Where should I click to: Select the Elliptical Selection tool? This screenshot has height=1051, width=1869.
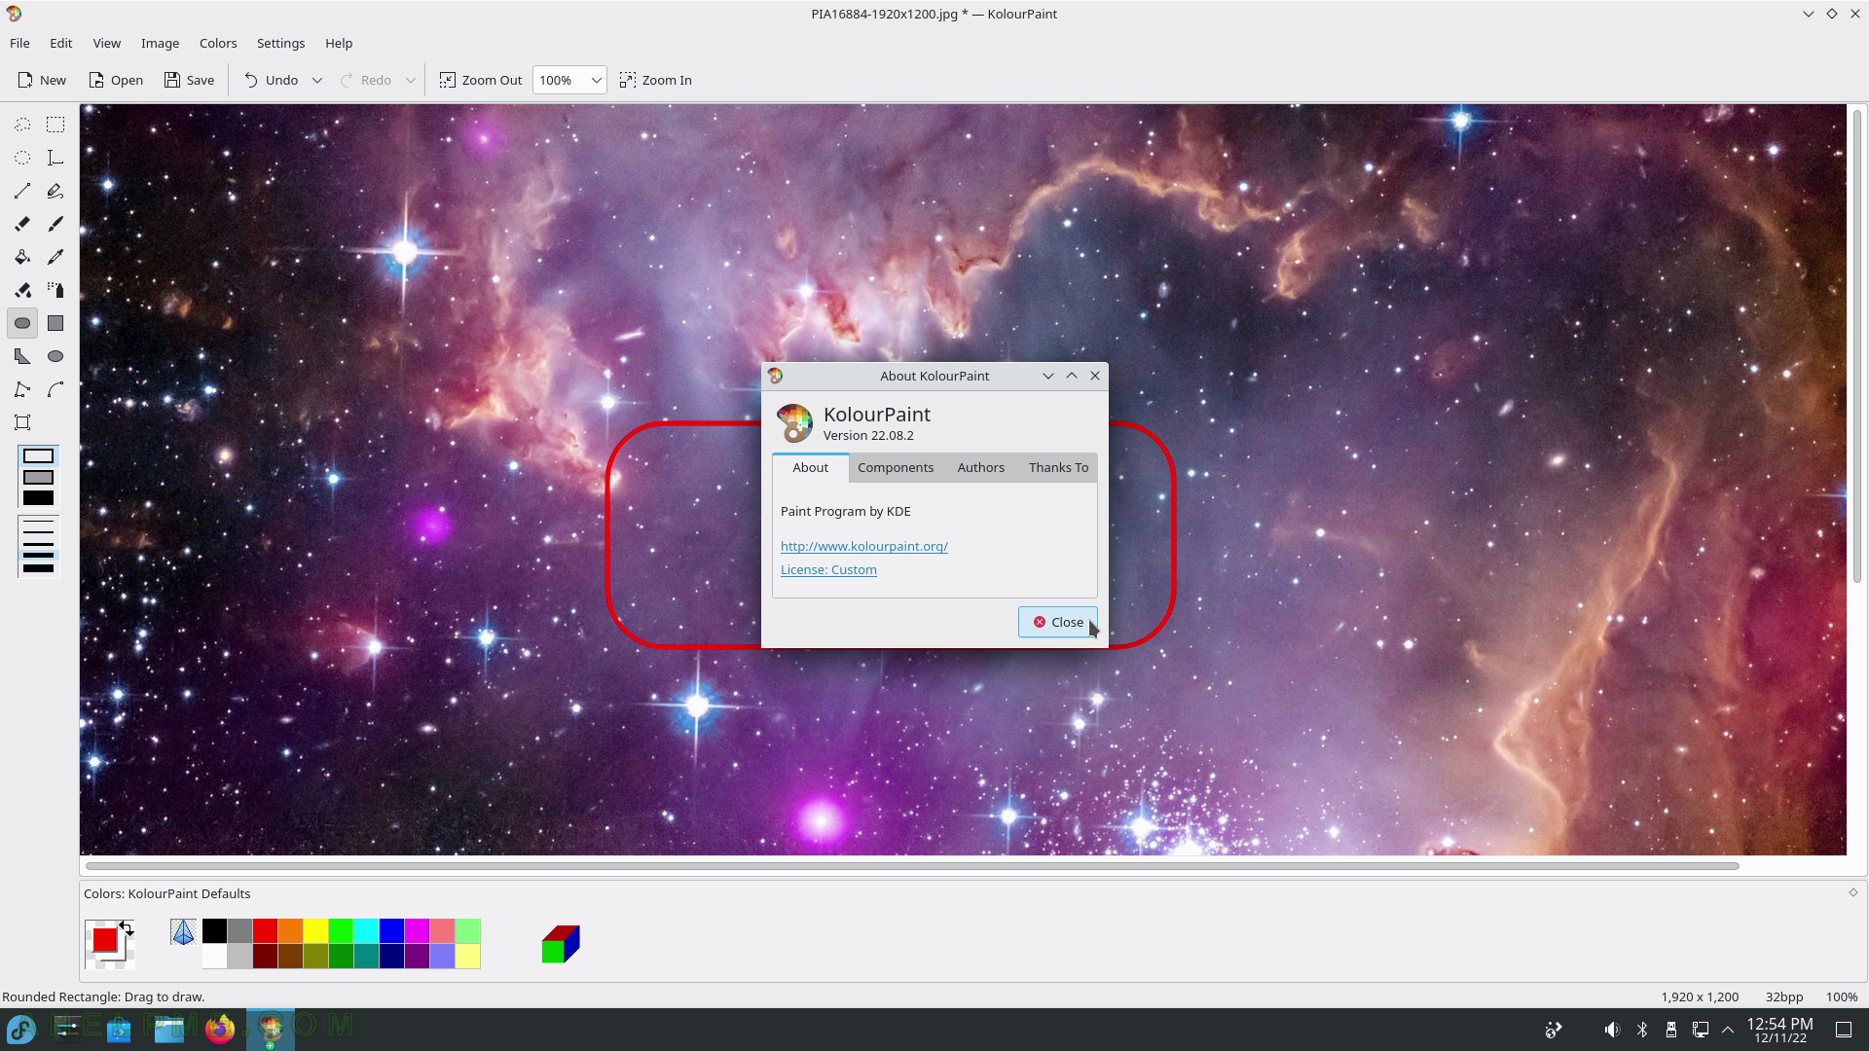click(x=22, y=158)
